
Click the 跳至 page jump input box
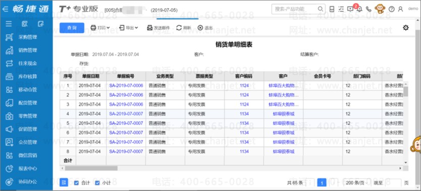pos(393,183)
